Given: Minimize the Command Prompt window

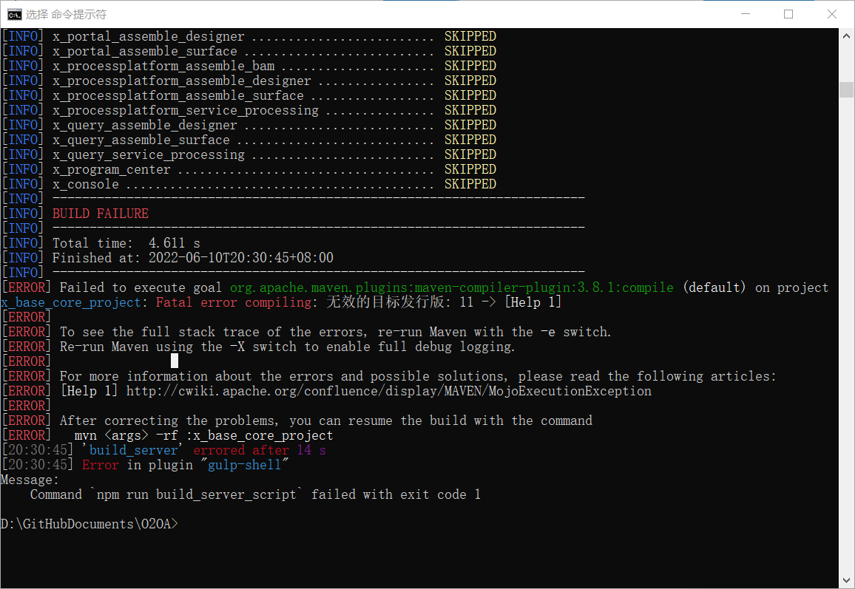Looking at the screenshot, I should (x=746, y=14).
